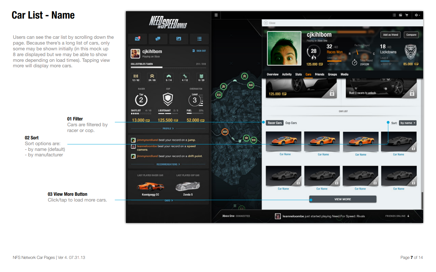Switch to the Stats tab
The height and width of the screenshot is (272, 436).
coord(299,74)
